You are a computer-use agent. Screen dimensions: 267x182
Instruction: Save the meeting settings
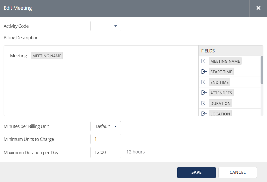[x=196, y=172]
